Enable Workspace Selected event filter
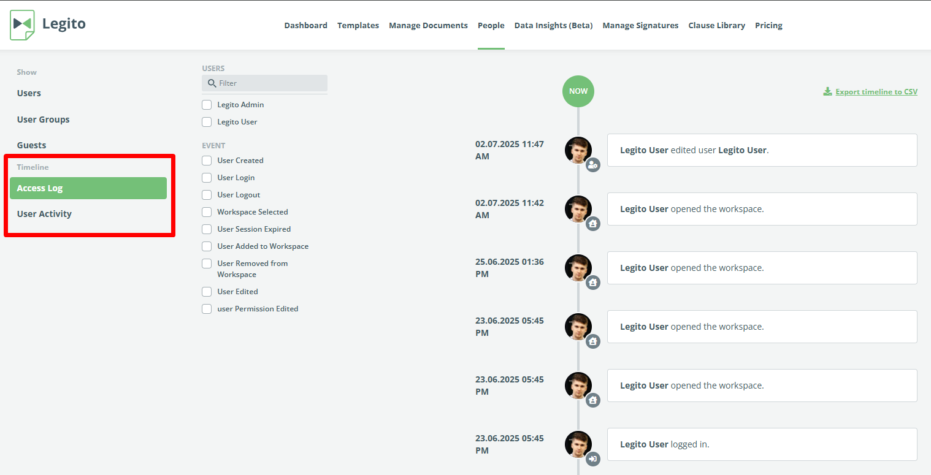The image size is (931, 475). [x=207, y=212]
